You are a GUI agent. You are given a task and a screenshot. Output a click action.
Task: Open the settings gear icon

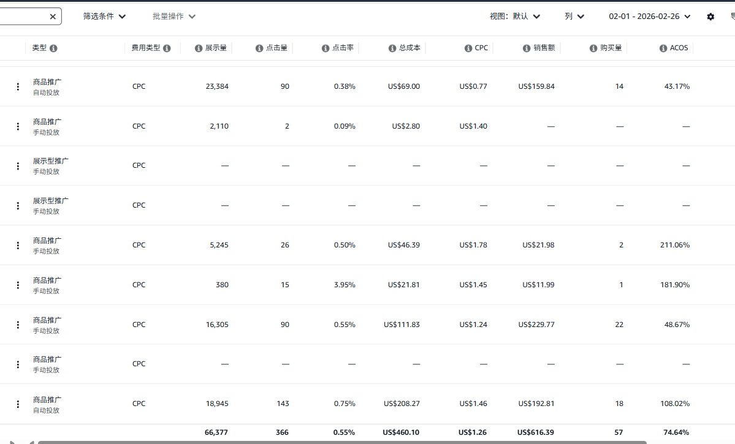(710, 17)
